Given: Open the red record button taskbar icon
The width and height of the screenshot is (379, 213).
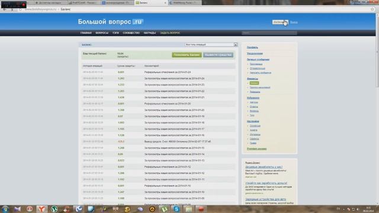Looking at the screenshot, I should pyautogui.click(x=201, y=209).
